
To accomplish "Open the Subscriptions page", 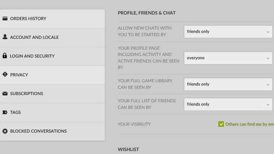I will [27, 94].
